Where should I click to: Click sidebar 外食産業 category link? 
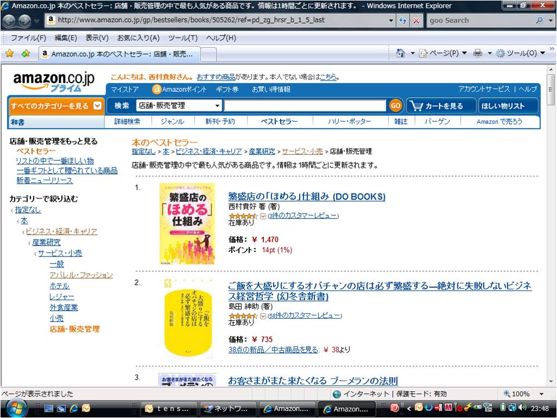coord(64,307)
